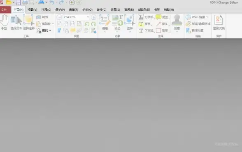This screenshot has width=242, height=152.
Task: Open the 文件 File menu
Action: [x=5, y=10]
